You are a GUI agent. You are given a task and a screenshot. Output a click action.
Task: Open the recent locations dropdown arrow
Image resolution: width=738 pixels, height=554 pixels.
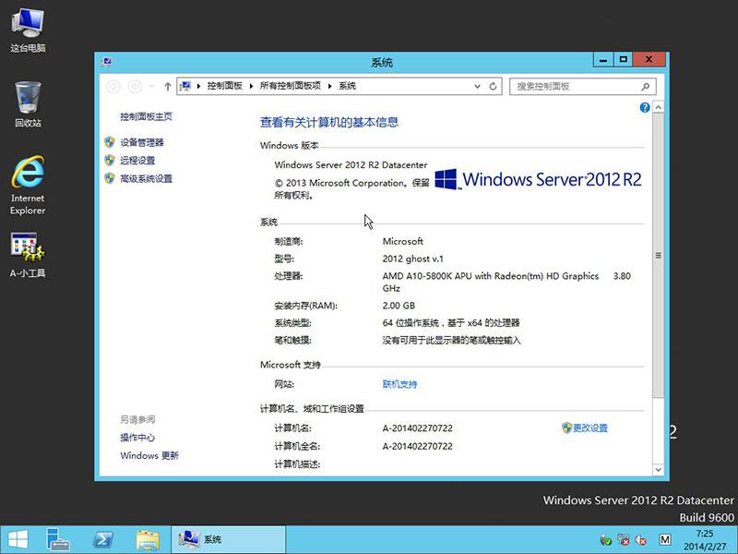click(151, 86)
